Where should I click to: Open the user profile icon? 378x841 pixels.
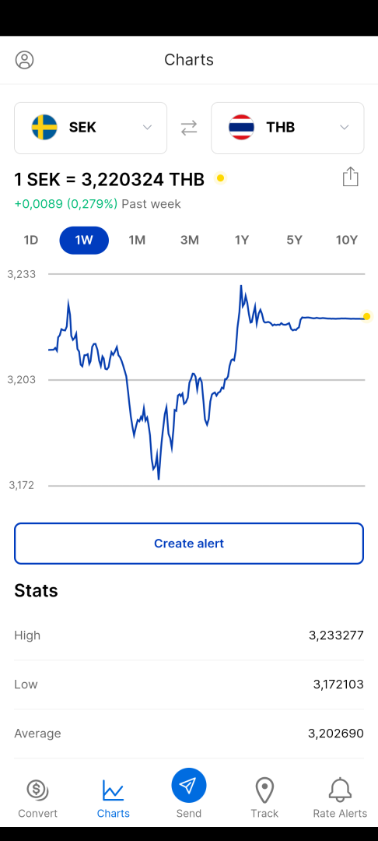(x=25, y=59)
